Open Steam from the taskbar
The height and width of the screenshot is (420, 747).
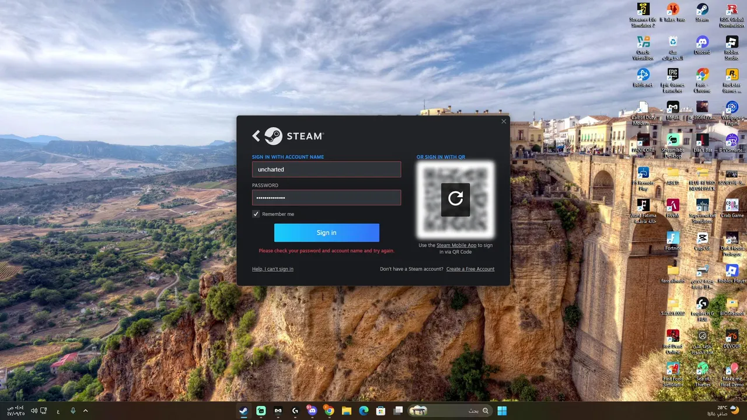243,411
